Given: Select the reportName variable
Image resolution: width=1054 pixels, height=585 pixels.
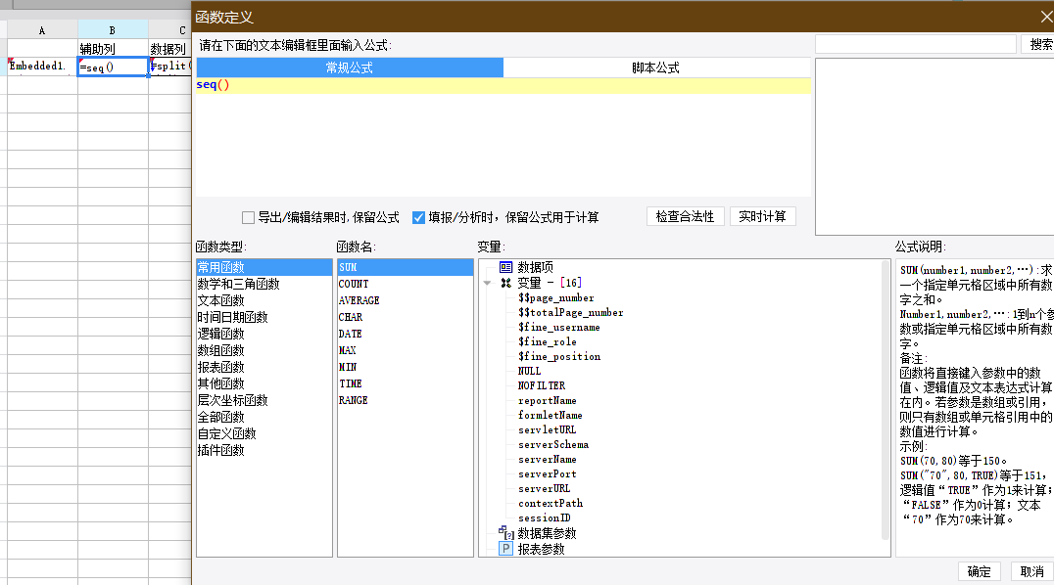Looking at the screenshot, I should [x=548, y=401].
